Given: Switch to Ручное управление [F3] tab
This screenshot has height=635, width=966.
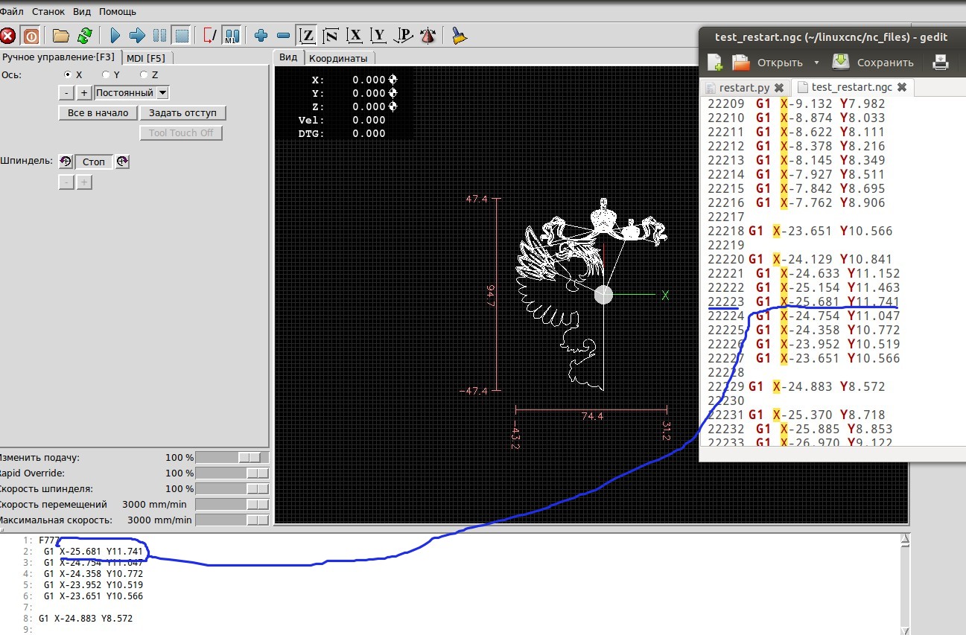Looking at the screenshot, I should [58, 57].
